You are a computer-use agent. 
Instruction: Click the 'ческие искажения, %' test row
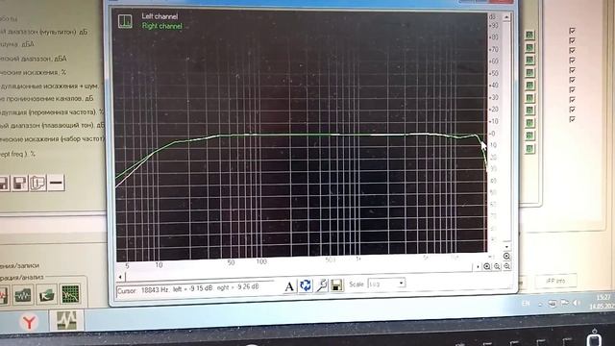[34, 72]
